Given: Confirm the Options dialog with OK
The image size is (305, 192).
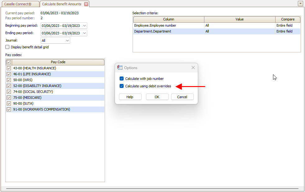Looking at the screenshot, I should coord(157,97).
